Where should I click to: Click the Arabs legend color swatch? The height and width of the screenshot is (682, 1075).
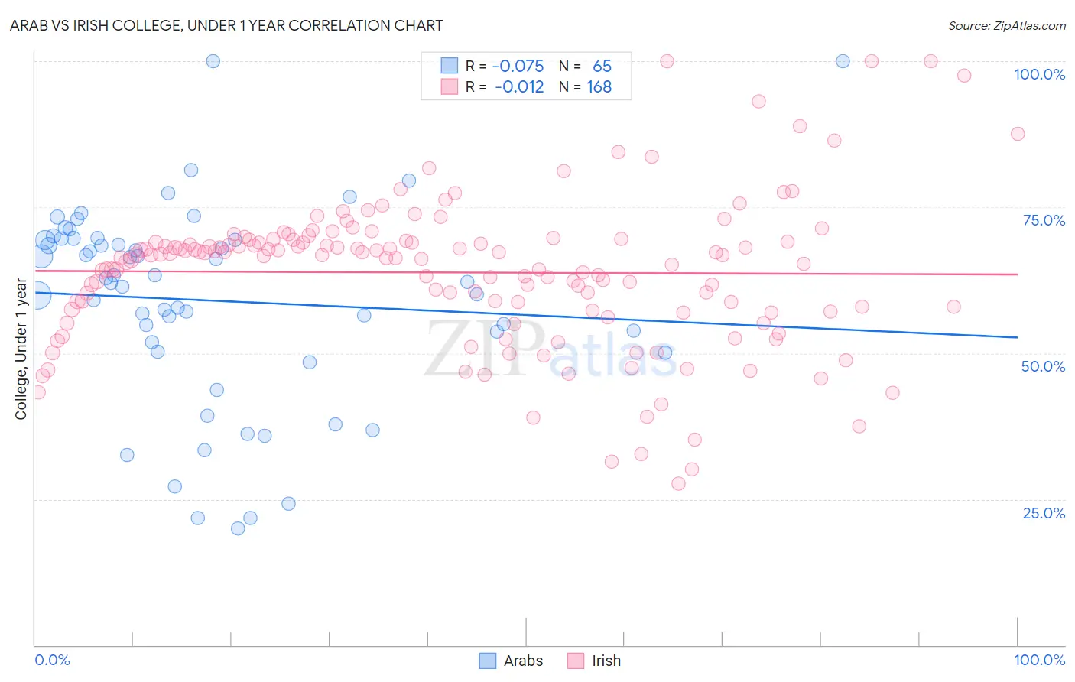point(488,661)
